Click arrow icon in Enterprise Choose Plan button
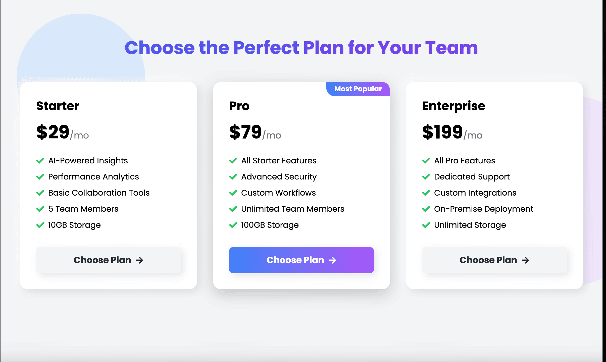Image resolution: width=606 pixels, height=362 pixels. click(x=525, y=260)
